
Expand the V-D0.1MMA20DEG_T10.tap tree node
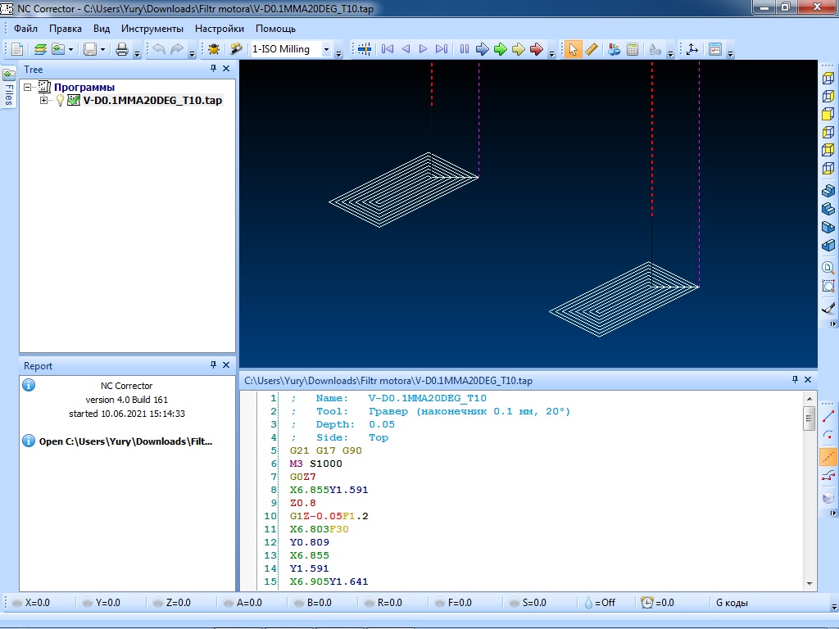(x=44, y=101)
